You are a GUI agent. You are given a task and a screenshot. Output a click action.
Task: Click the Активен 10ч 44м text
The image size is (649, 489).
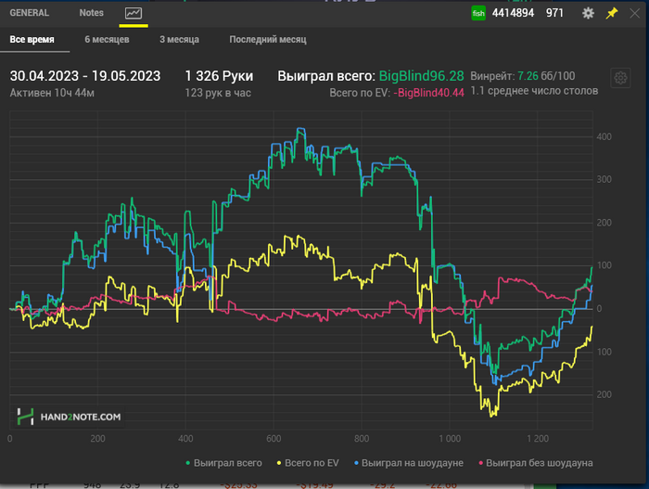pos(52,93)
